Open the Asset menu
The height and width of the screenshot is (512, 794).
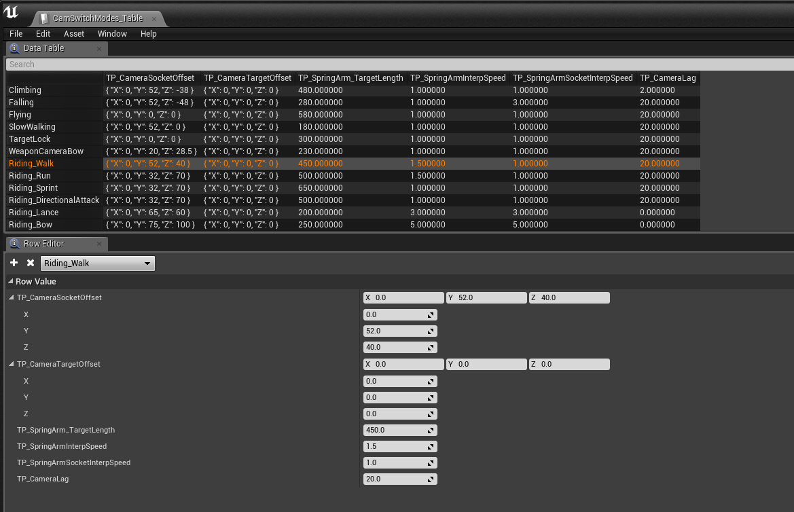[x=74, y=34]
